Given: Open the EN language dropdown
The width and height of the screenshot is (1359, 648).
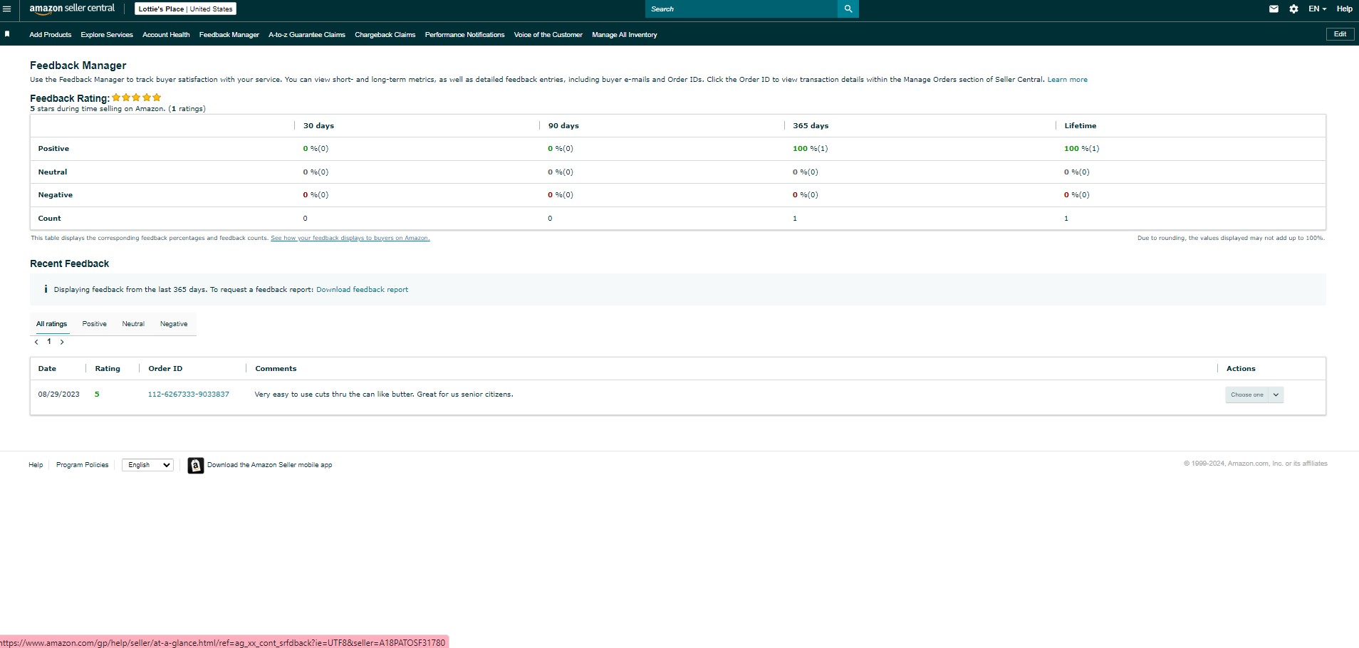Looking at the screenshot, I should click(1317, 9).
